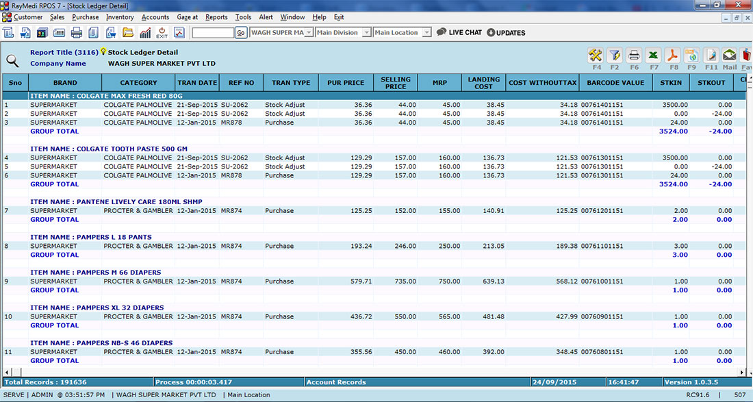Click the F9 HTML export icon
The width and height of the screenshot is (753, 402).
coord(692,55)
